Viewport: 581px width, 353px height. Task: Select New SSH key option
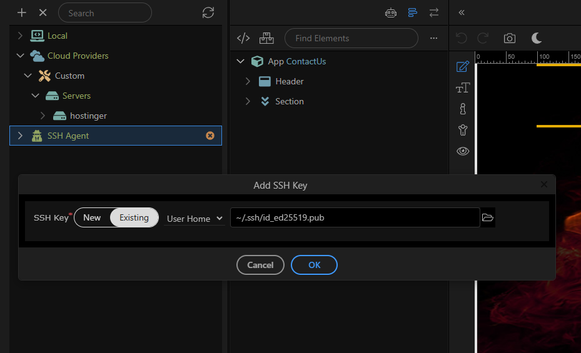(92, 217)
